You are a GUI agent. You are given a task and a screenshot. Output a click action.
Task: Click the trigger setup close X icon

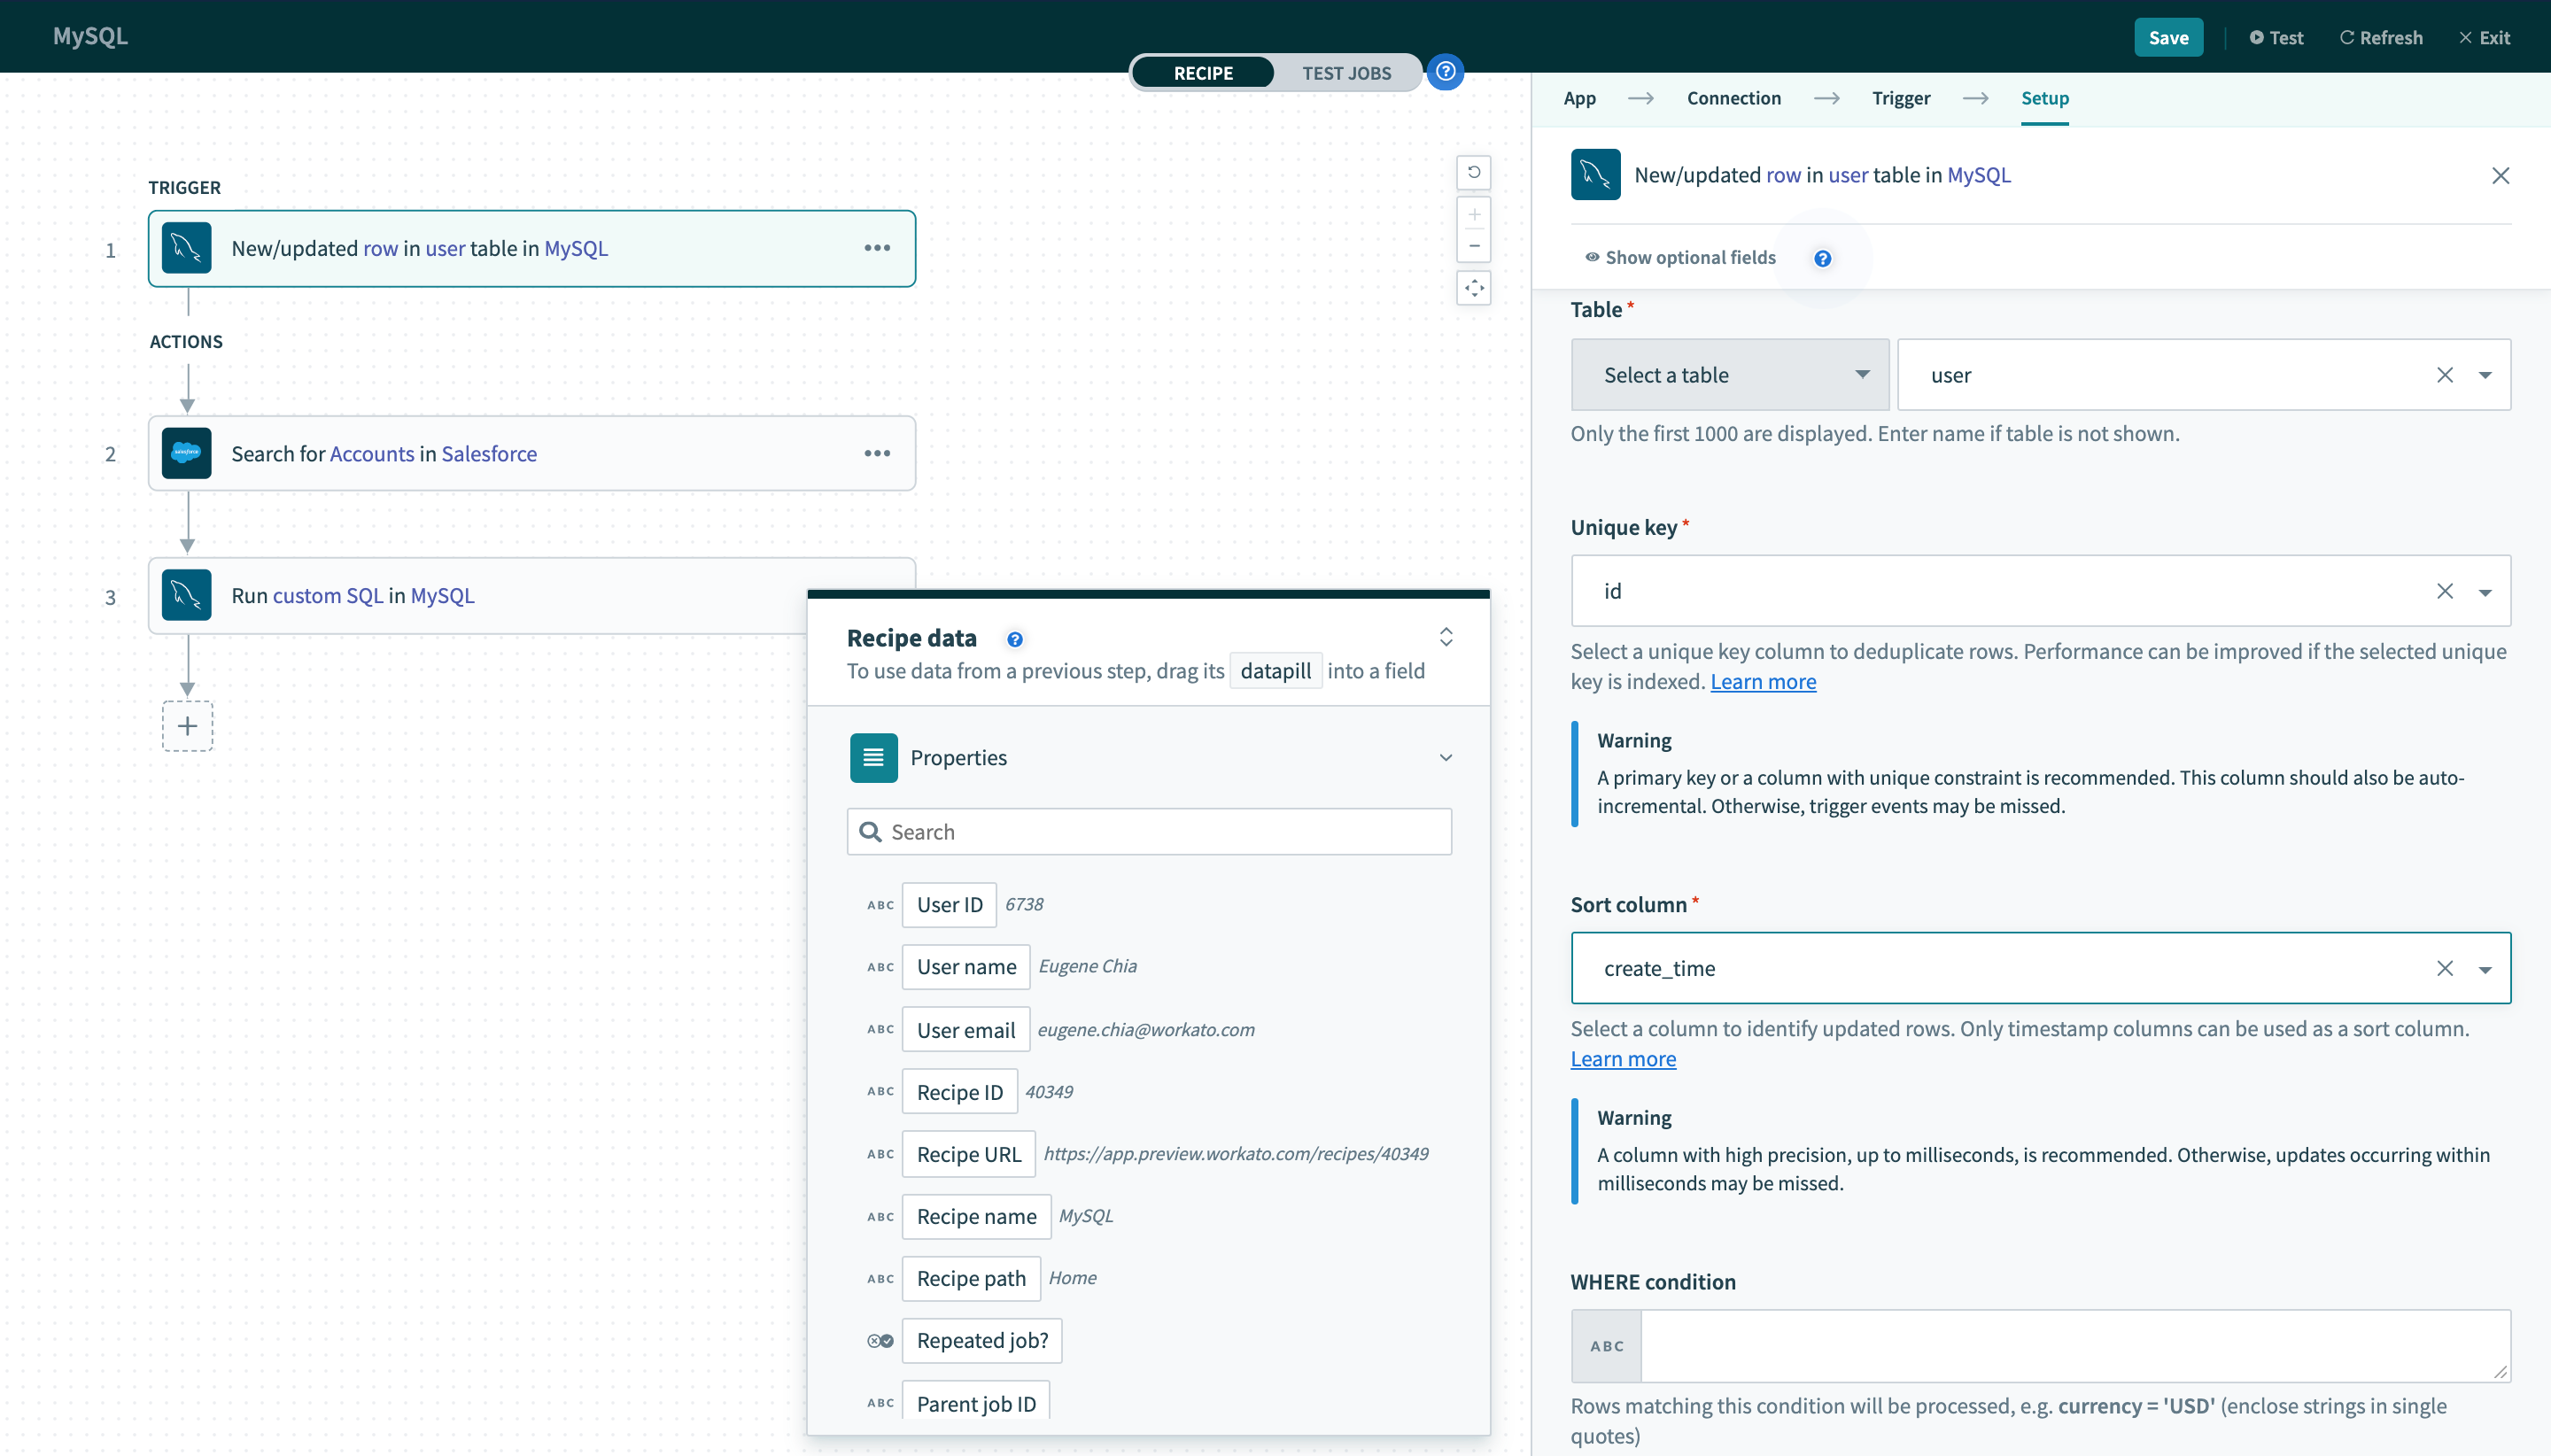tap(2502, 175)
